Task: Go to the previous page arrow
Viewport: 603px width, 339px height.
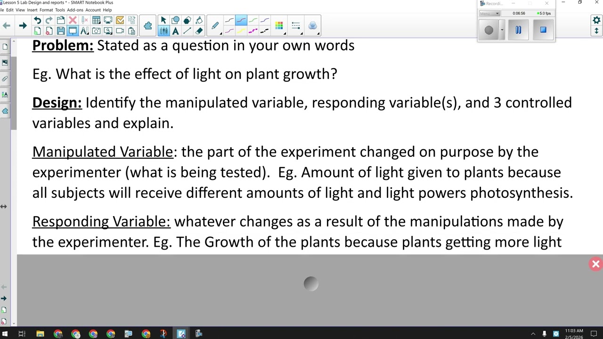Action: (x=7, y=25)
